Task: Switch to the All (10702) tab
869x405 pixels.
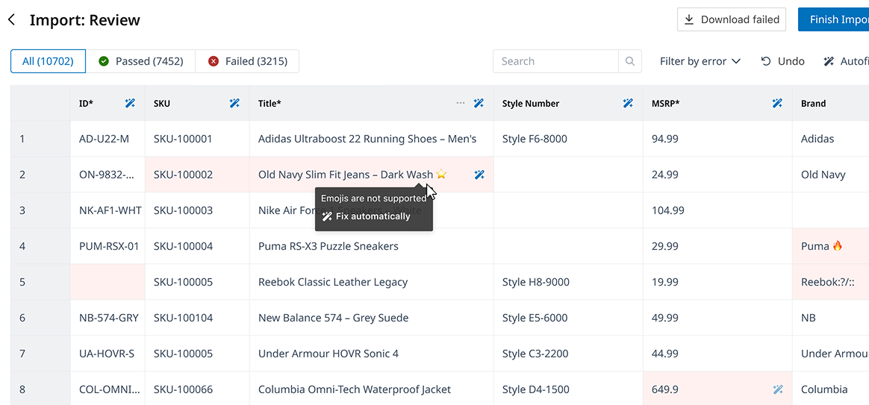Action: click(x=49, y=61)
